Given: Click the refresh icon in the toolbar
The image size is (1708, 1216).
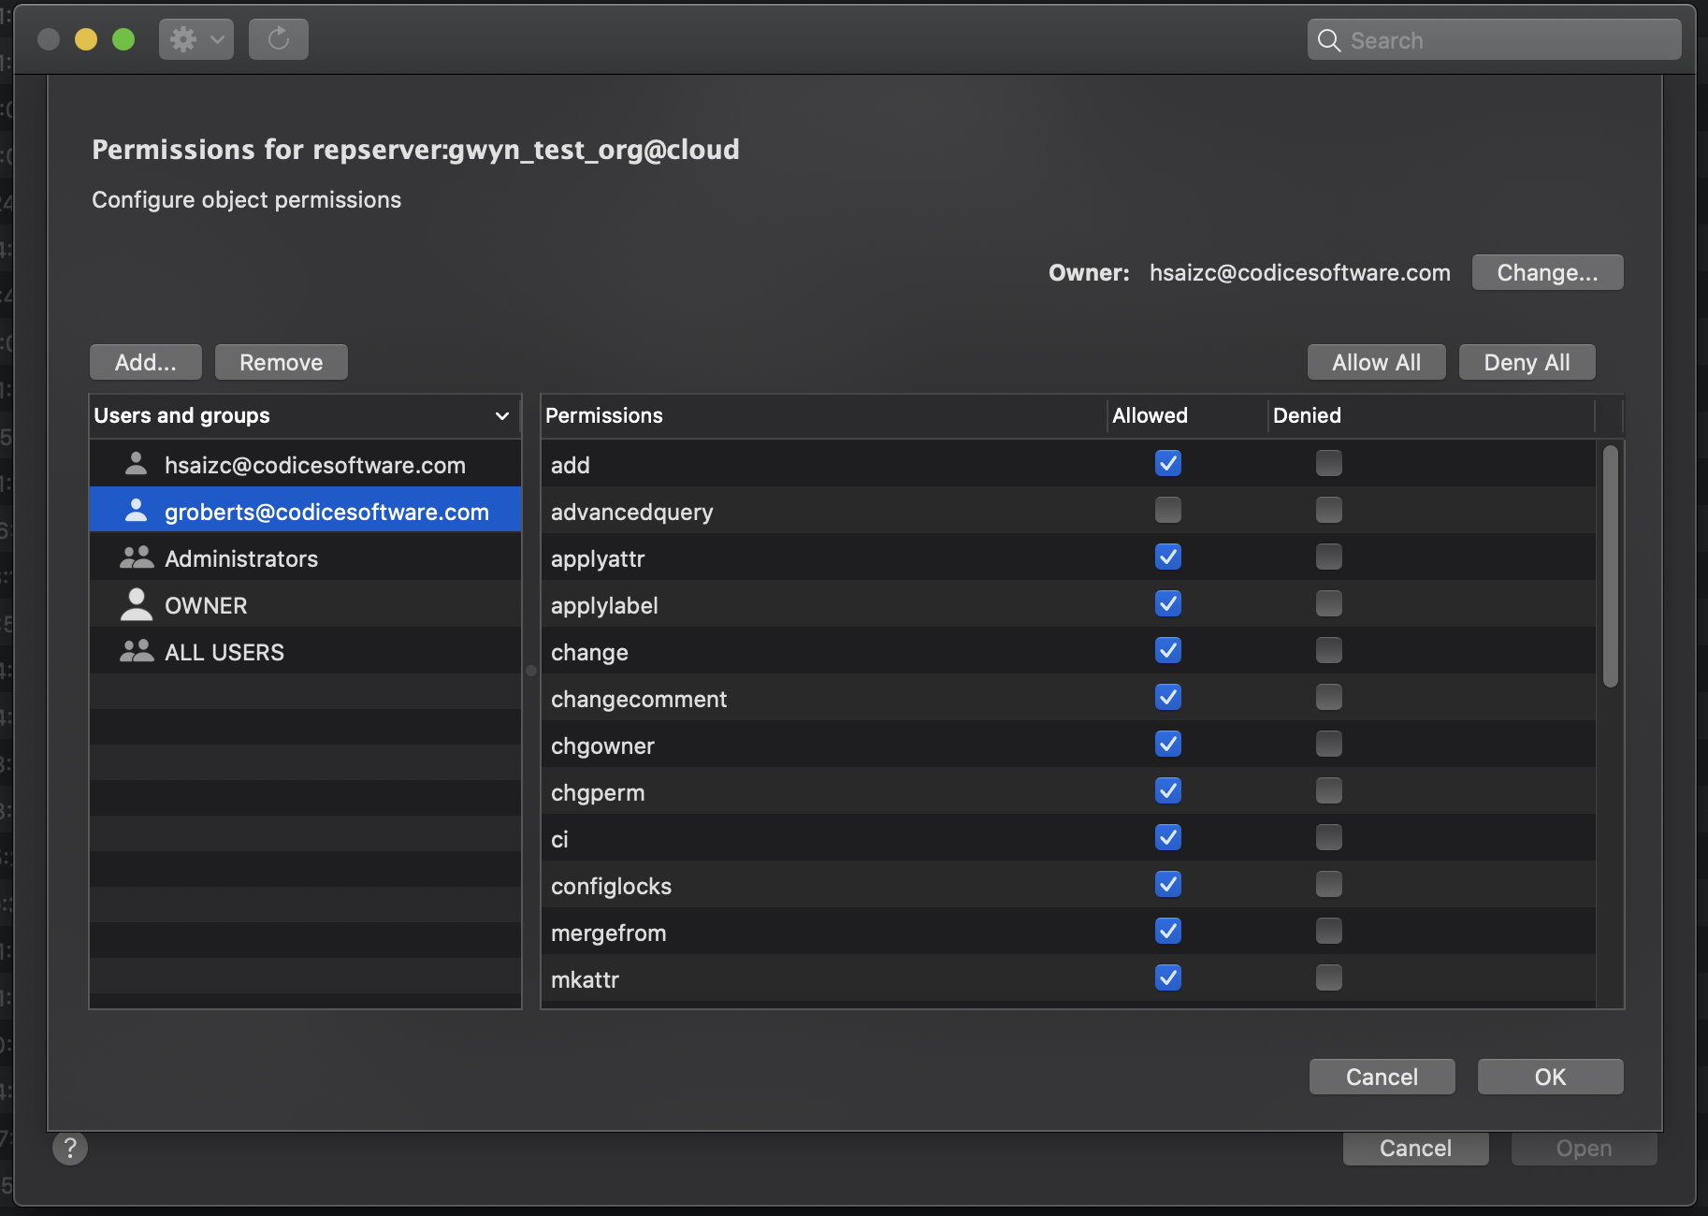Looking at the screenshot, I should (278, 39).
